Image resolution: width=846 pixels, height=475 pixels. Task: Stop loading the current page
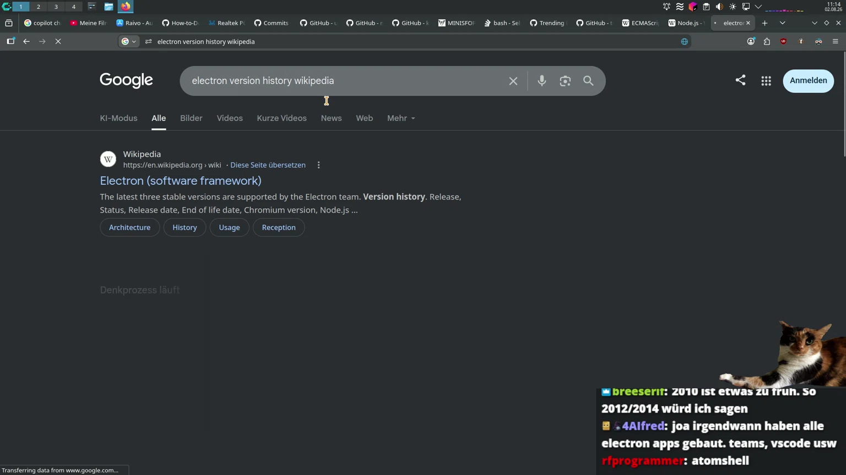point(58,41)
